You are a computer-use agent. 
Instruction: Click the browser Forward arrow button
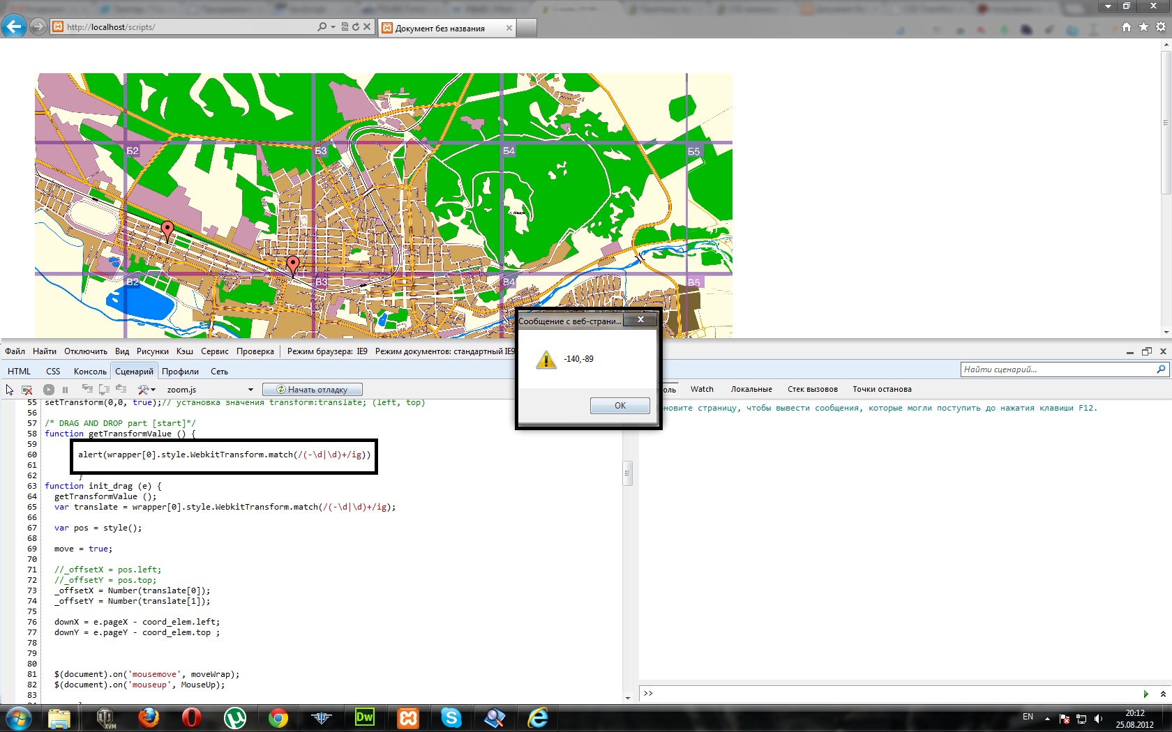point(38,26)
